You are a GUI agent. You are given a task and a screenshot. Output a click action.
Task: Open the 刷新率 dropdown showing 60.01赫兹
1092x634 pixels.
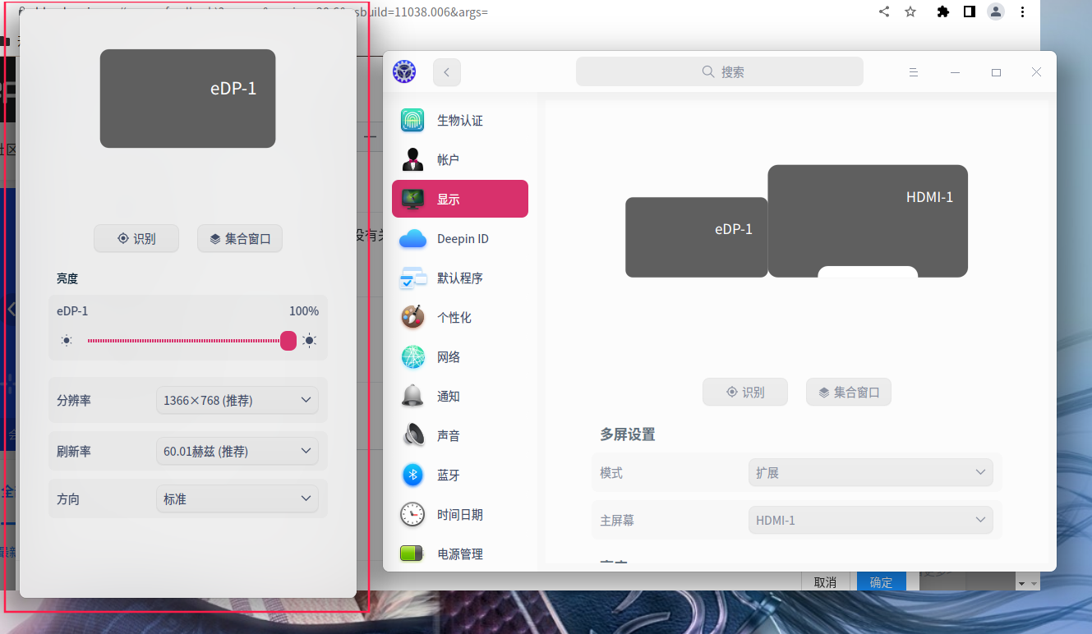237,451
